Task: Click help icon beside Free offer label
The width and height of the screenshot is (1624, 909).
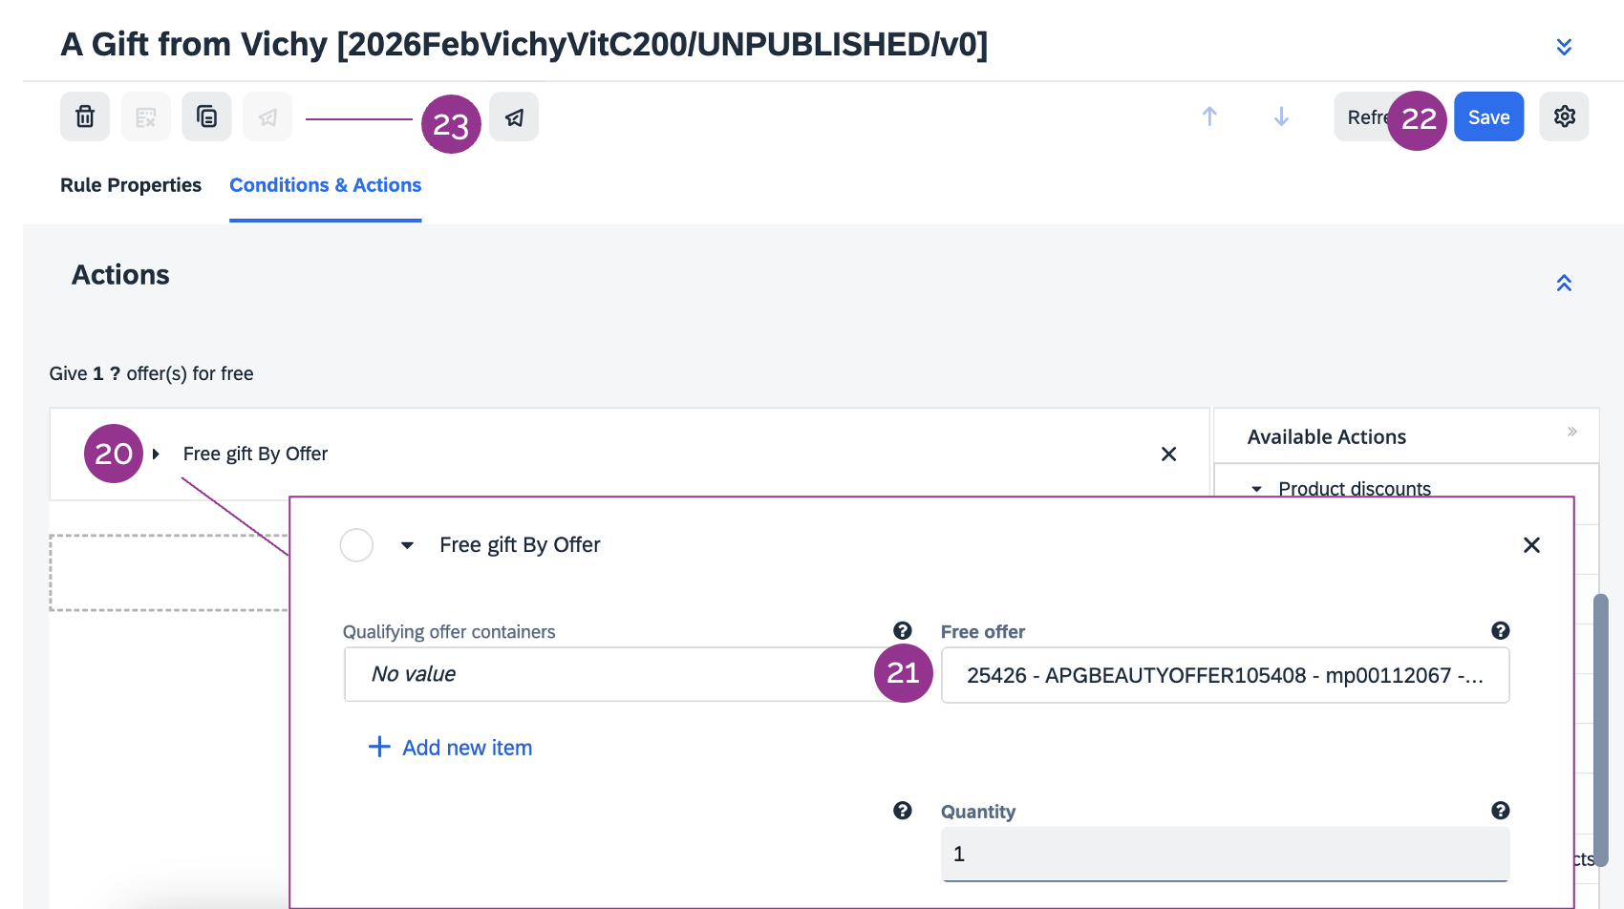Action: click(x=1500, y=630)
